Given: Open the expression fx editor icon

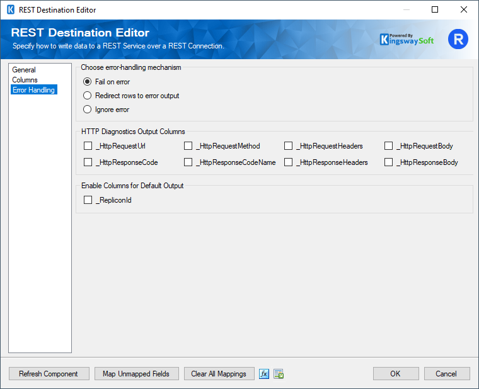Looking at the screenshot, I should pos(264,374).
